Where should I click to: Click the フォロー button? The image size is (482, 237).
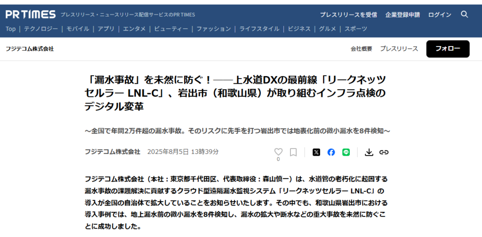[448, 49]
